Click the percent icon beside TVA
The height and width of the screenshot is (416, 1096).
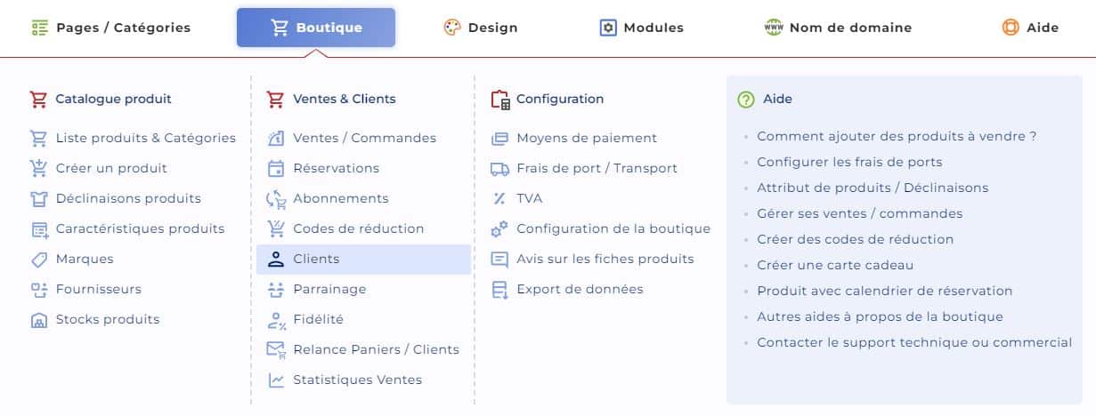coord(499,198)
